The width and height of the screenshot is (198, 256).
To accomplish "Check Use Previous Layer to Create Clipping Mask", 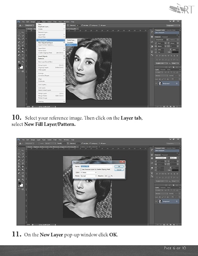I will point(81,169).
